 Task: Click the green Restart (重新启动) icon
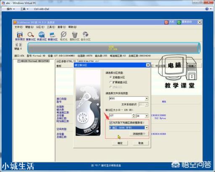click(179, 22)
